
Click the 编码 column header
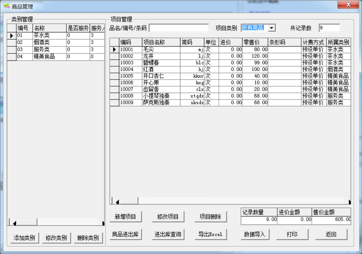(x=131, y=42)
